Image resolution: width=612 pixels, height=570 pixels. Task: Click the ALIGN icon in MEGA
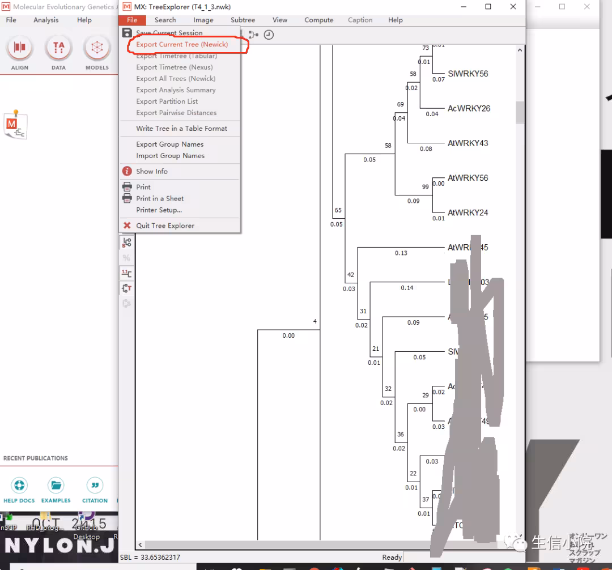point(19,48)
